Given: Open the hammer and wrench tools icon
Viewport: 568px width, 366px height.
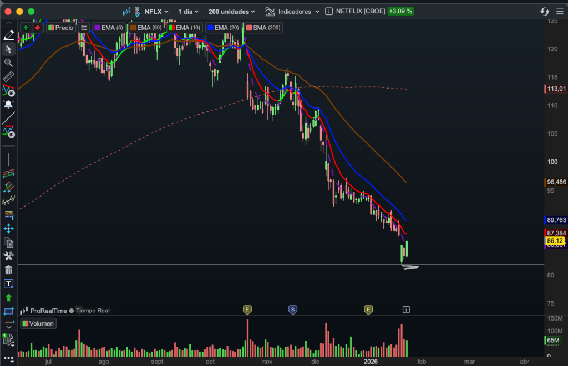Looking at the screenshot, I should tap(9, 256).
